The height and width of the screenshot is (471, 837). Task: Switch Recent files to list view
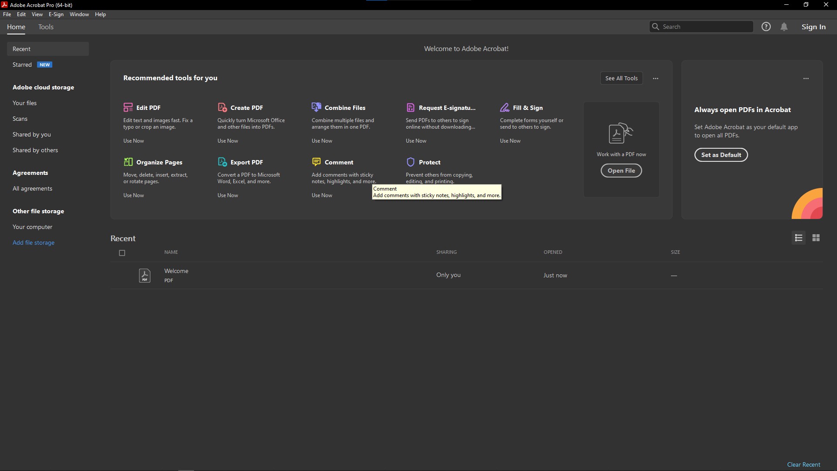click(799, 238)
